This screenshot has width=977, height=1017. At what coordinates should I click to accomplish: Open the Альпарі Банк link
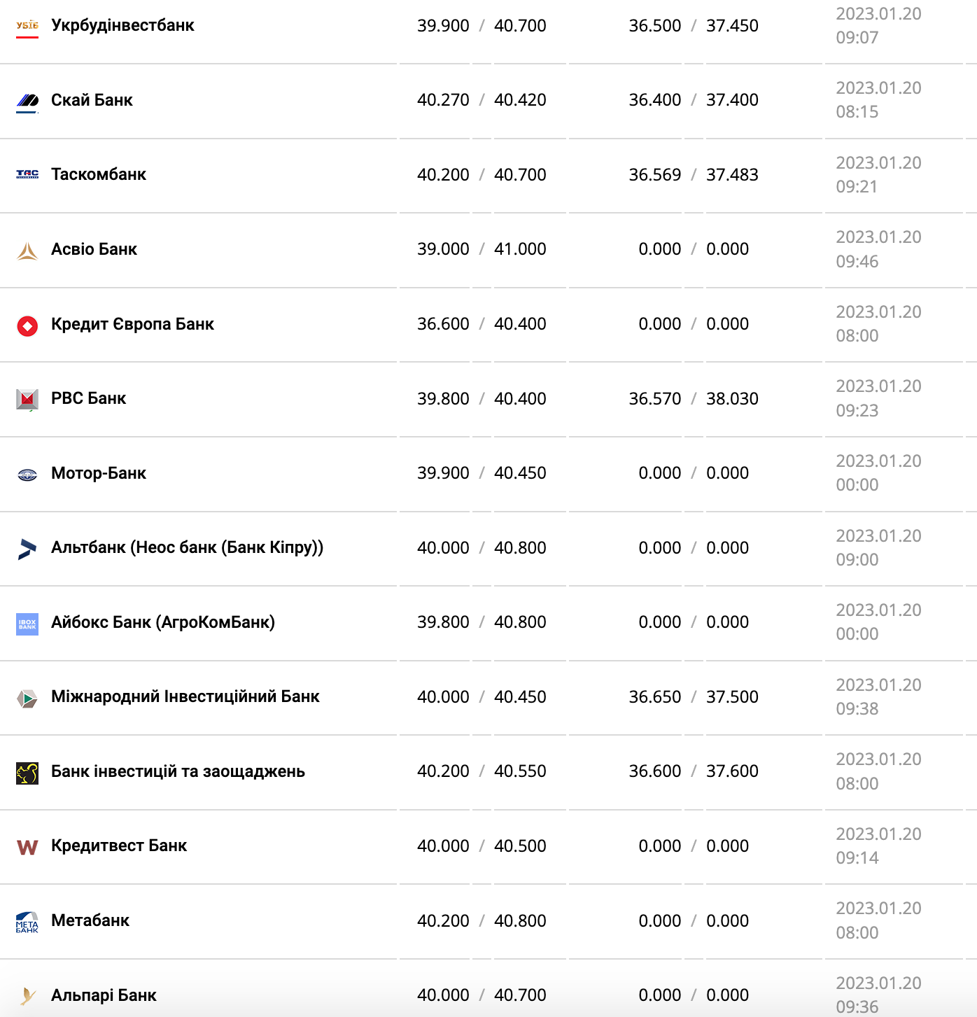click(x=104, y=995)
